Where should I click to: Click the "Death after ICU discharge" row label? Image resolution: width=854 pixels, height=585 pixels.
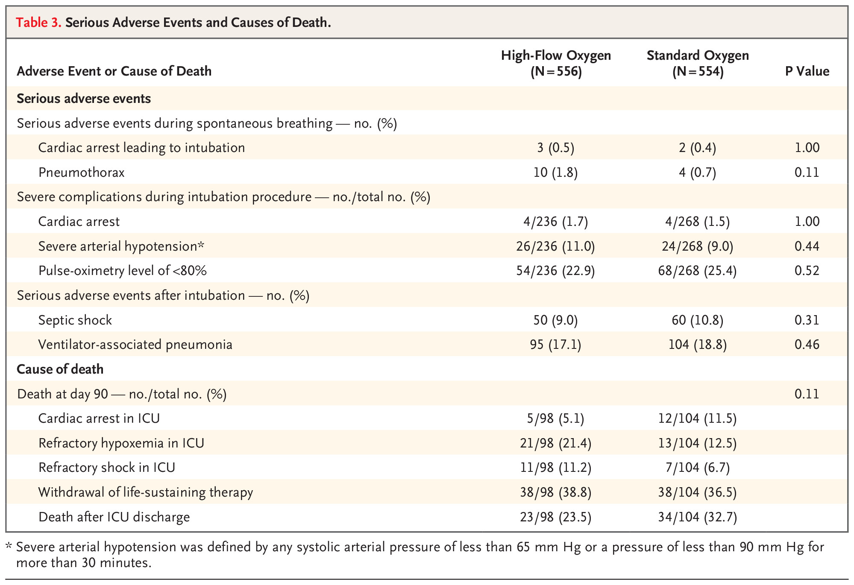[114, 517]
